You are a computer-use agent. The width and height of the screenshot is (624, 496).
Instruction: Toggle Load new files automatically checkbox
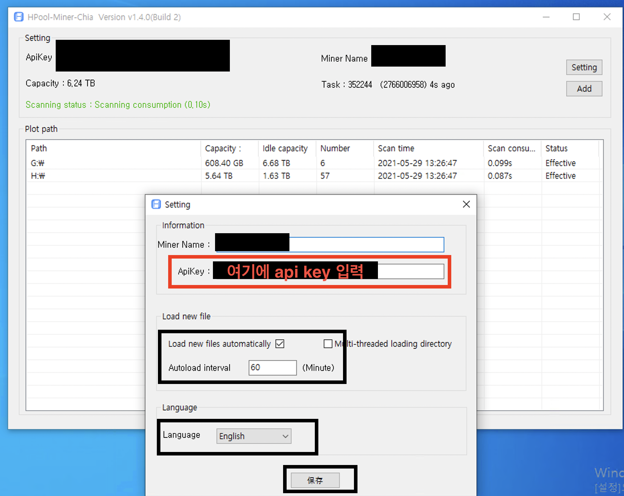tap(280, 344)
